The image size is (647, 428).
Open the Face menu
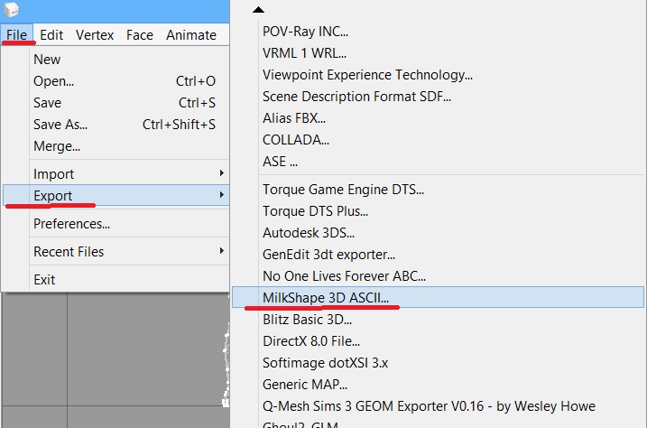tap(139, 35)
